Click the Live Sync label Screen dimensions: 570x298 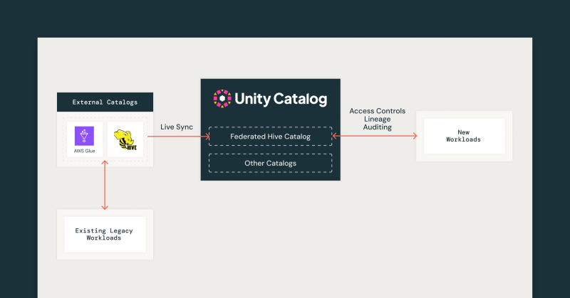[x=178, y=126]
